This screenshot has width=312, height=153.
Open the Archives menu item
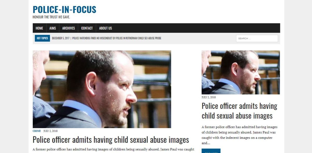pos(68,28)
